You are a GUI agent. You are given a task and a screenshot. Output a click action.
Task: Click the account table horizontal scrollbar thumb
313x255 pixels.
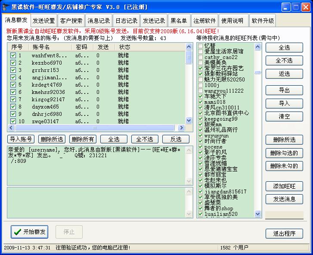click(x=95, y=127)
